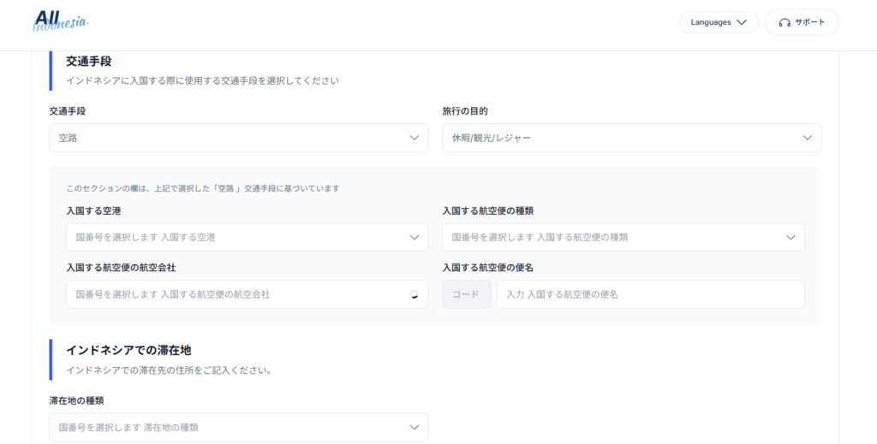Click the インドネシアでの滞在先の住所をご記入ください text
Viewport: 877px width, 444px height.
pyautogui.click(x=169, y=370)
